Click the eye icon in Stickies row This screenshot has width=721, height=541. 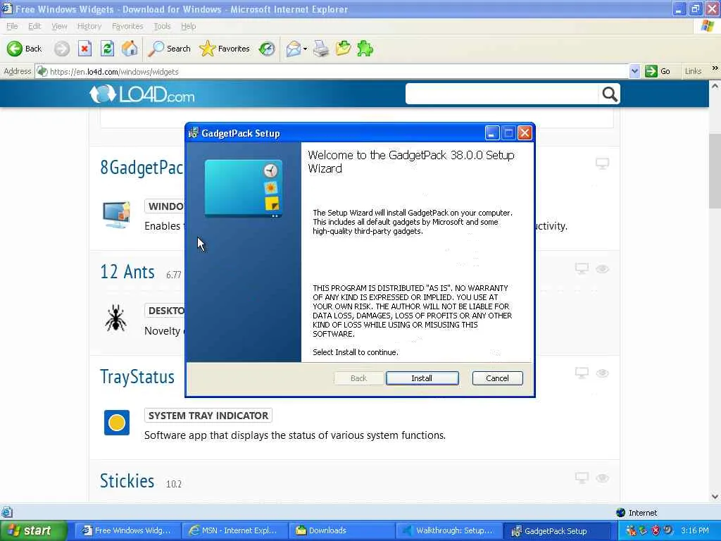pyautogui.click(x=603, y=478)
